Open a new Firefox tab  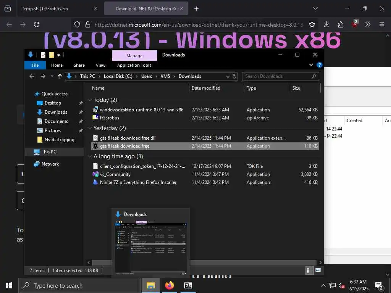point(197,9)
